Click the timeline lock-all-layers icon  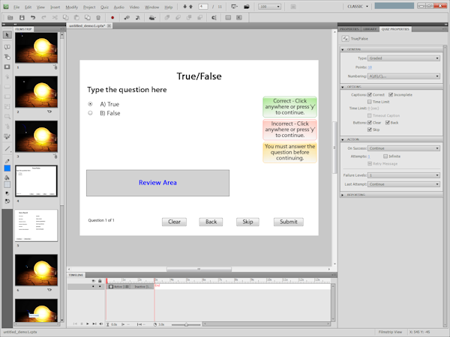coord(100,281)
